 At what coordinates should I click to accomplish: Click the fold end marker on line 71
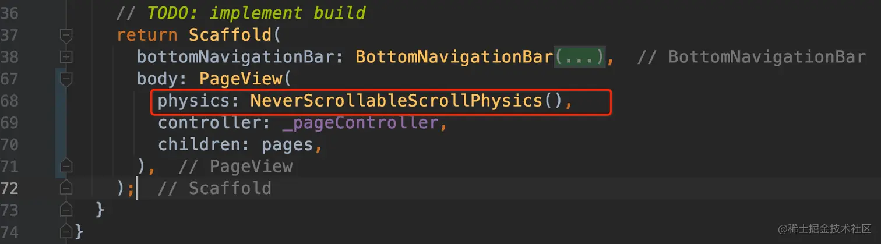66,166
